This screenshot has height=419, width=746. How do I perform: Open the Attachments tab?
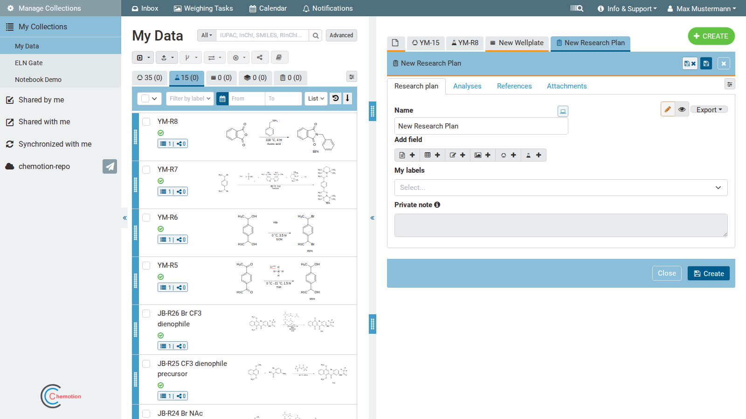coord(566,86)
